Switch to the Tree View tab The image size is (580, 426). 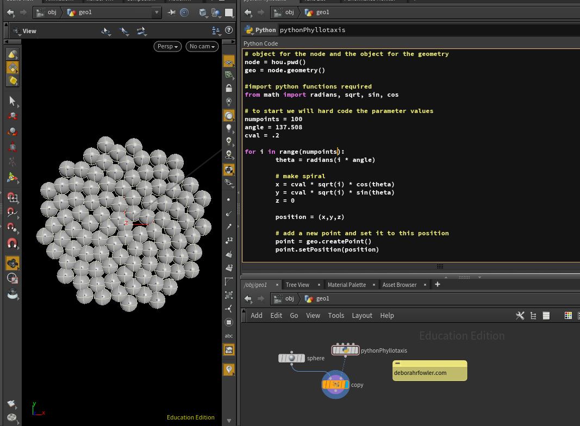point(297,285)
